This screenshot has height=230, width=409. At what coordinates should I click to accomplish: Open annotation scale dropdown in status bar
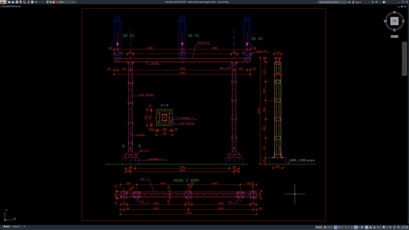[x=378, y=227]
